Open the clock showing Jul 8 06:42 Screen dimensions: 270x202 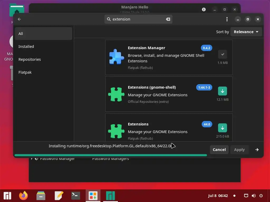click(218, 196)
